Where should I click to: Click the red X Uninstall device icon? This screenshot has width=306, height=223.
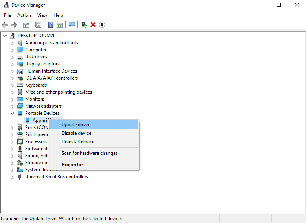[93, 25]
